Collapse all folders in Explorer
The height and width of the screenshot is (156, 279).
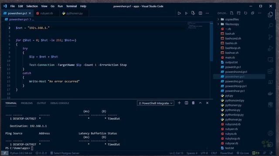[252, 13]
